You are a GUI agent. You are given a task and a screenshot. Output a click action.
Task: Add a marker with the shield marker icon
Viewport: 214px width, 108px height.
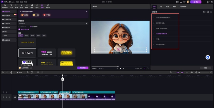(28, 73)
